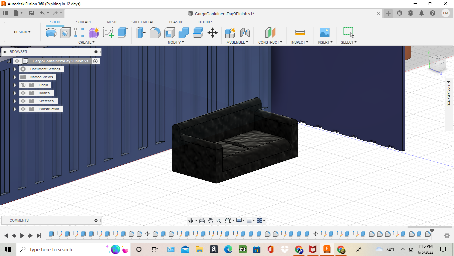Activate the Move/Copy tool
The image size is (454, 256).
click(x=213, y=33)
